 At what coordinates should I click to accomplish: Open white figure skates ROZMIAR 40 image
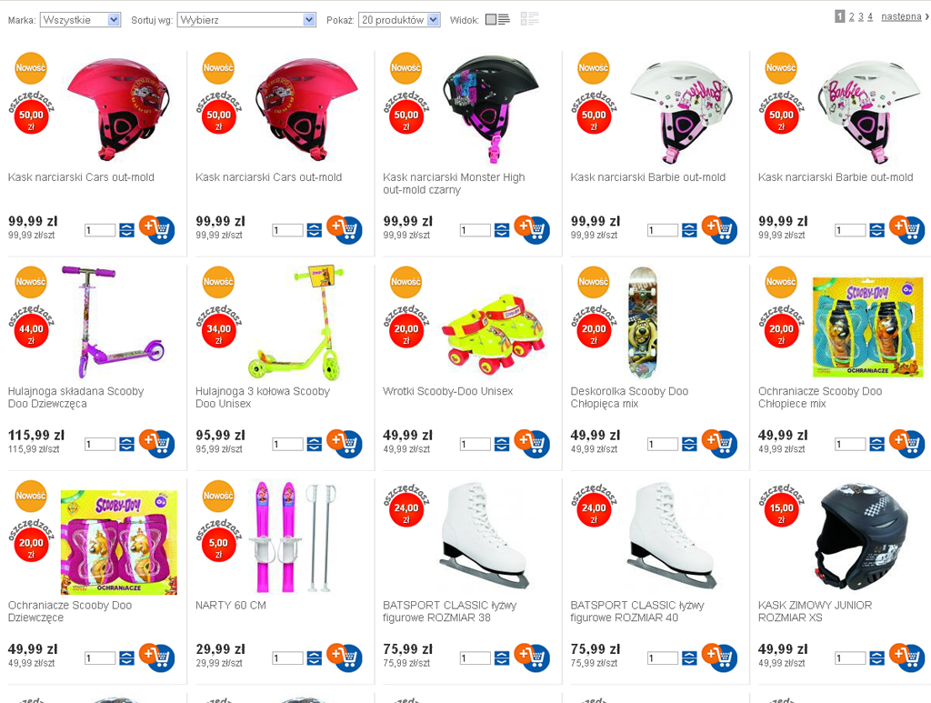(x=672, y=536)
